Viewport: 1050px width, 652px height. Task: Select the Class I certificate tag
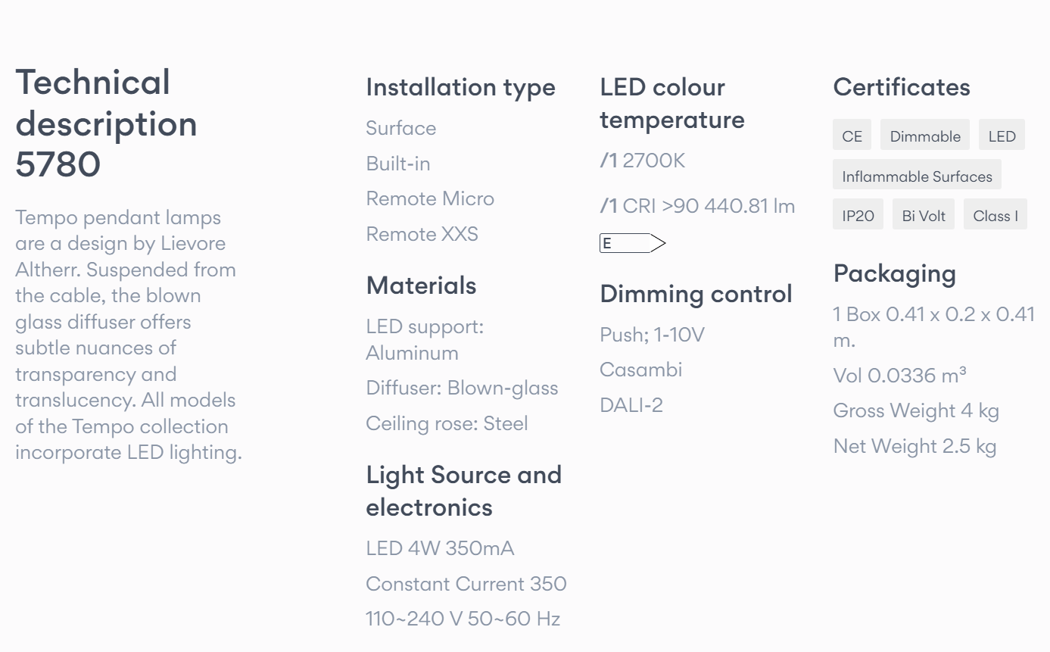pos(995,215)
